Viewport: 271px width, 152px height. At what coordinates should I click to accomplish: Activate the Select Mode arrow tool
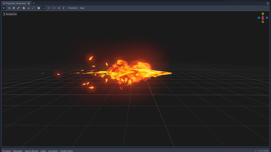(4, 8)
